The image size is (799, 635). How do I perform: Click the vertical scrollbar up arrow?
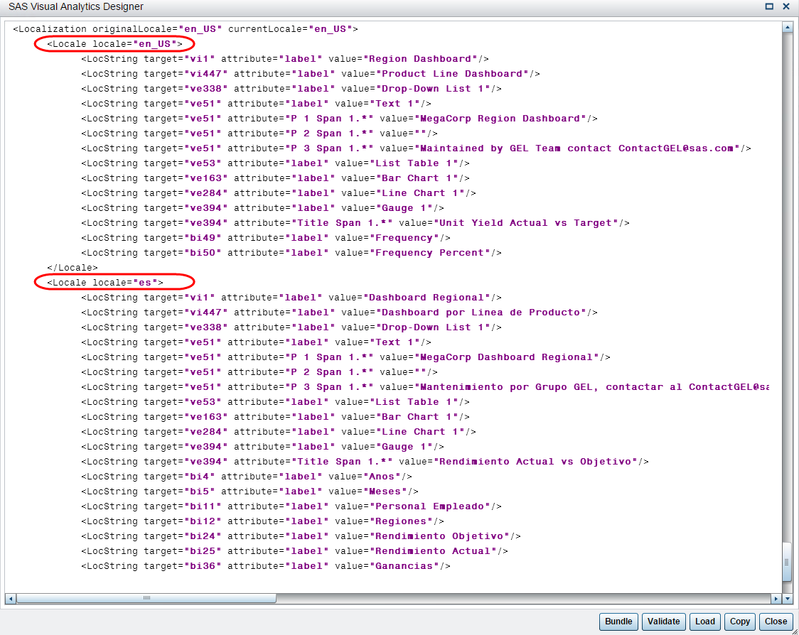[x=788, y=27]
